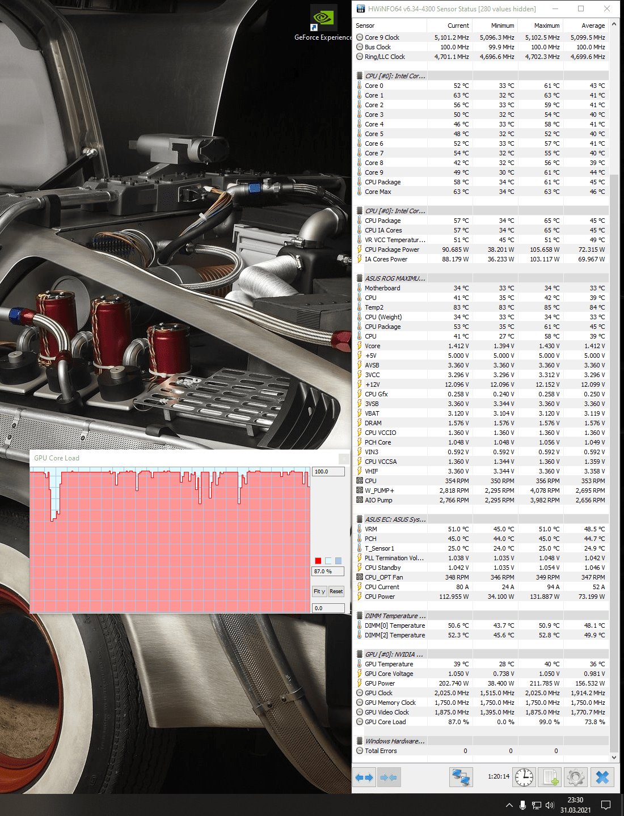
Task: Select the GPU Temperature row
Action: [480, 664]
